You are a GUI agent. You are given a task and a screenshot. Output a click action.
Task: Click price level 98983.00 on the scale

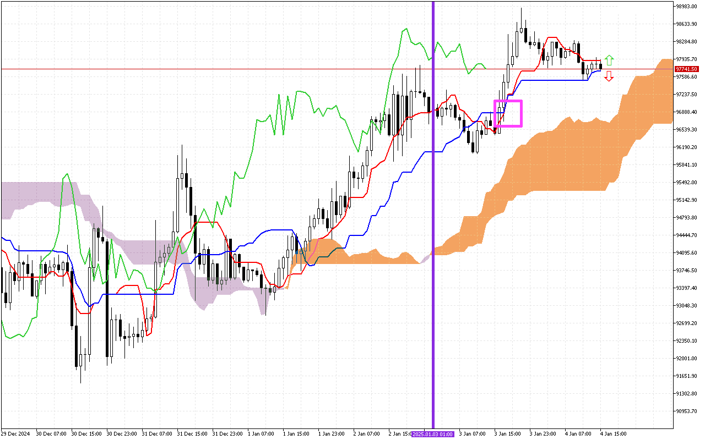pyautogui.click(x=686, y=7)
